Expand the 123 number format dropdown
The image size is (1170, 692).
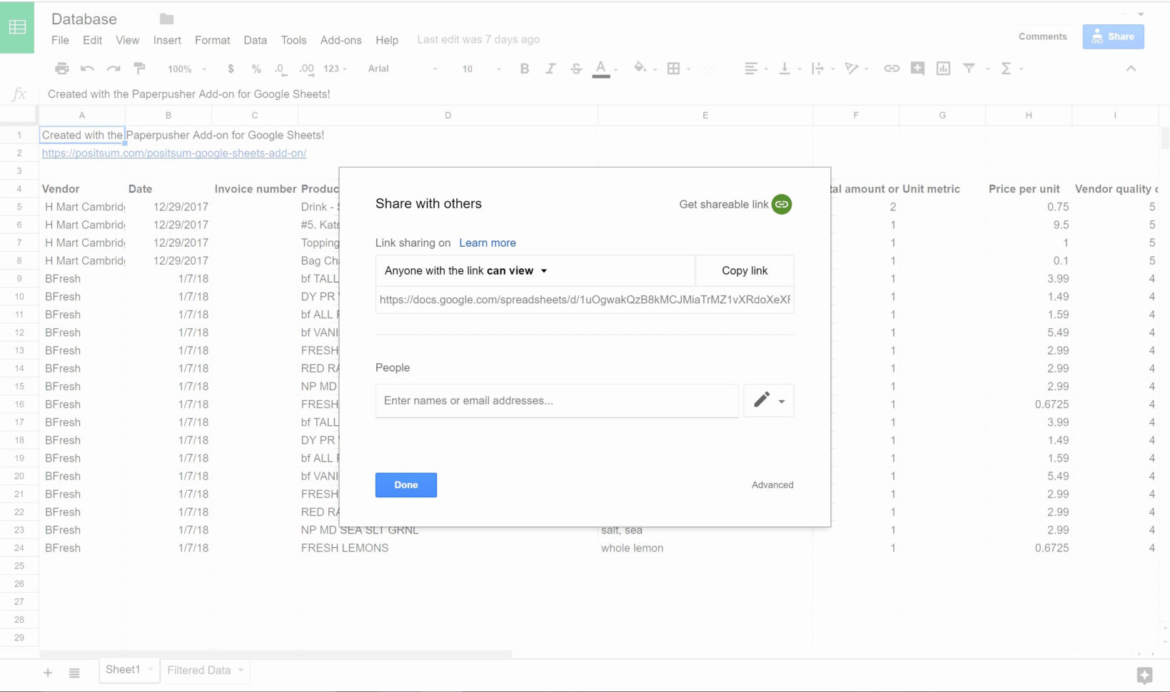click(333, 68)
